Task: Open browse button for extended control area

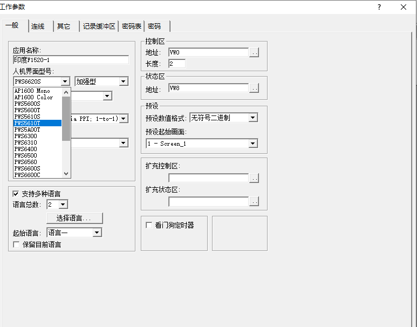Action: click(254, 178)
